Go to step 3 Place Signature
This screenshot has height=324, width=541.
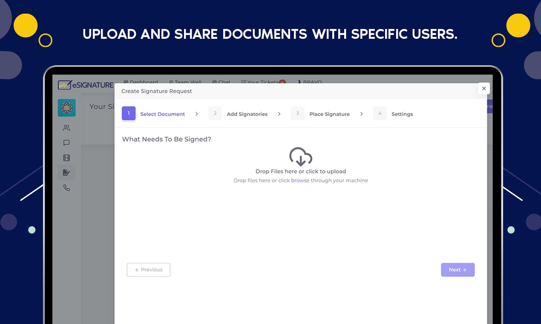[321, 114]
